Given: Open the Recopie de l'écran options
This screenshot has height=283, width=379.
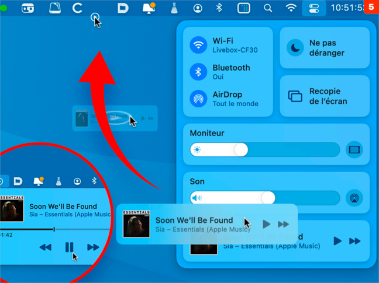Looking at the screenshot, I should click(295, 96).
